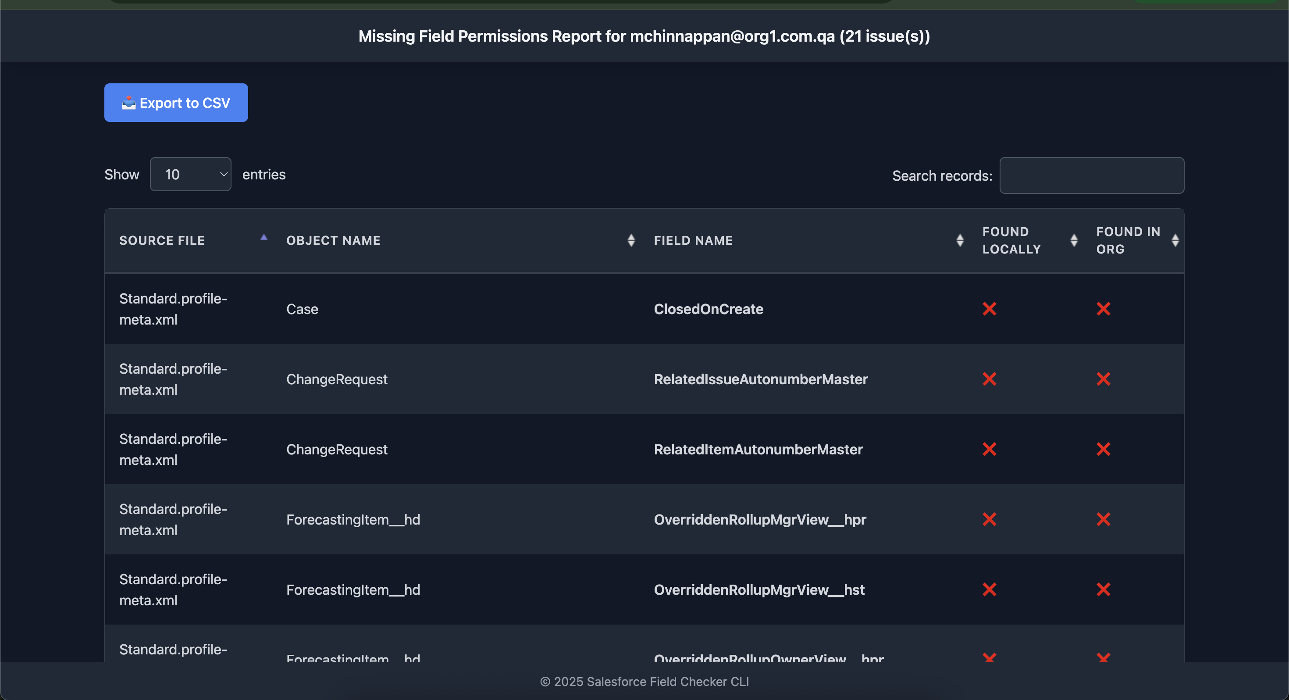This screenshot has width=1289, height=700.
Task: Click Found Locally red X for ClosedOnCreate
Action: [989, 309]
